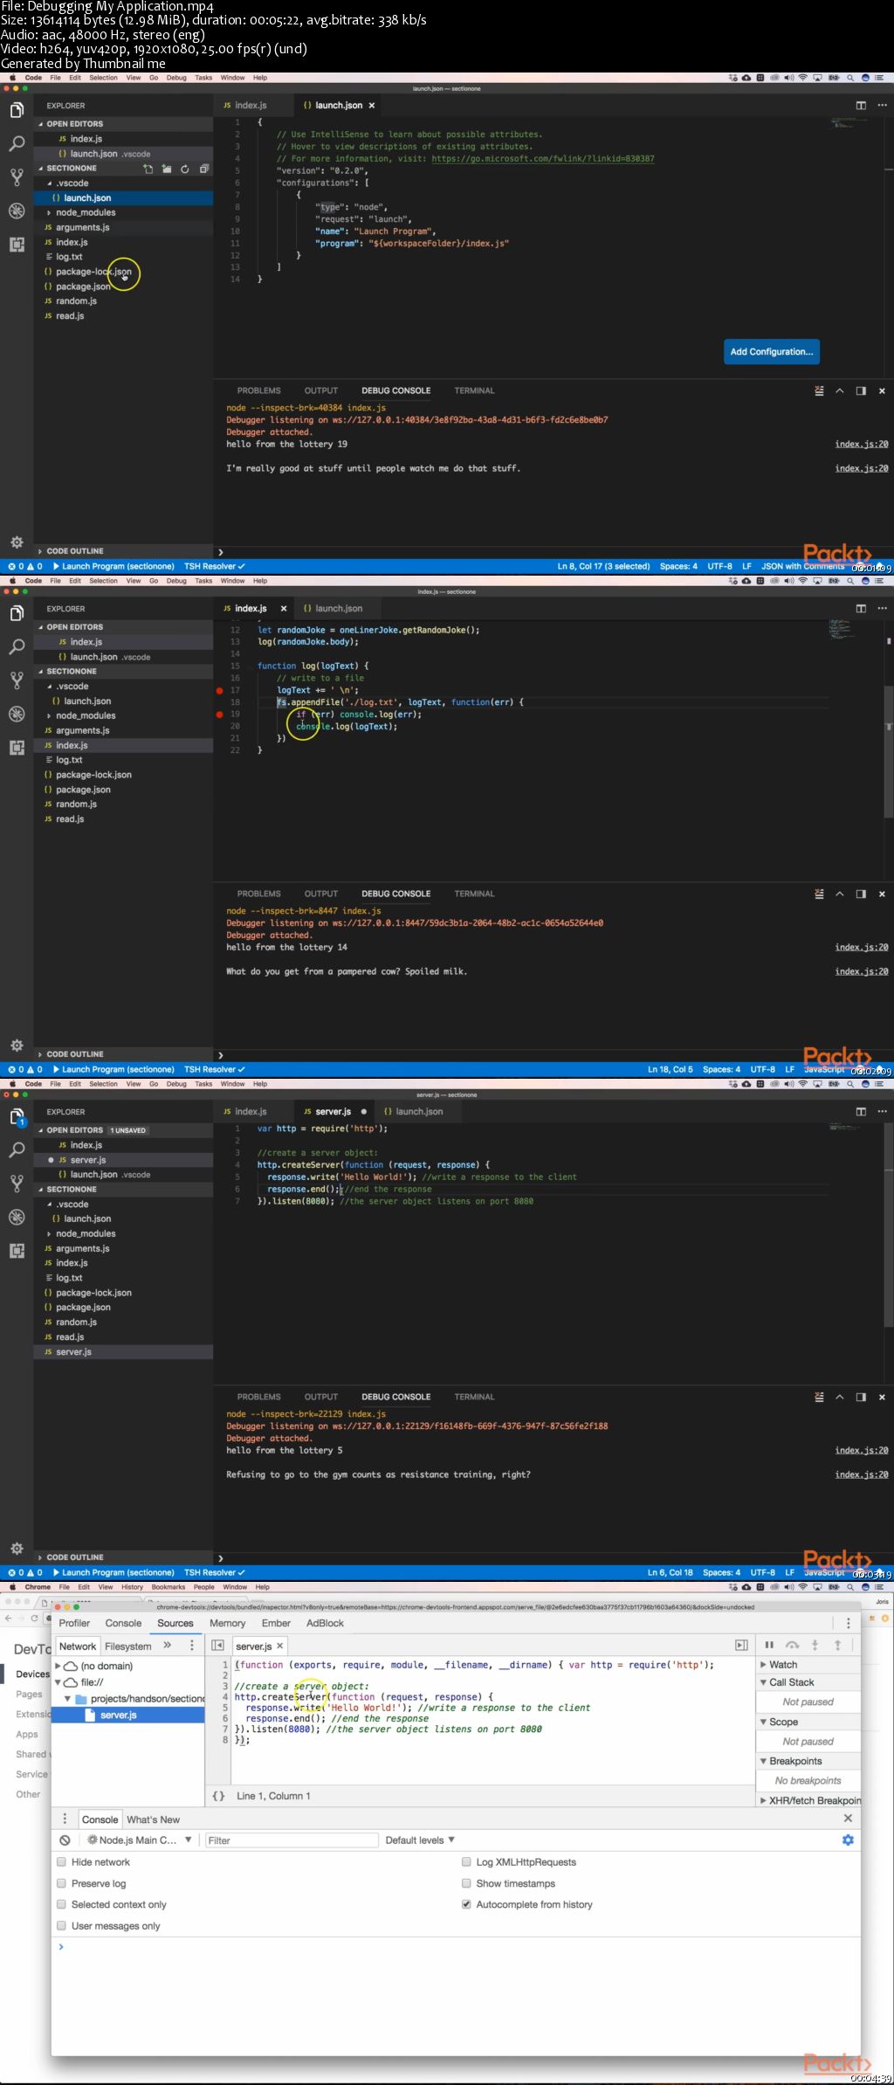
Task: Switch to the Profiler tab in DevTools
Action: [x=74, y=1623]
